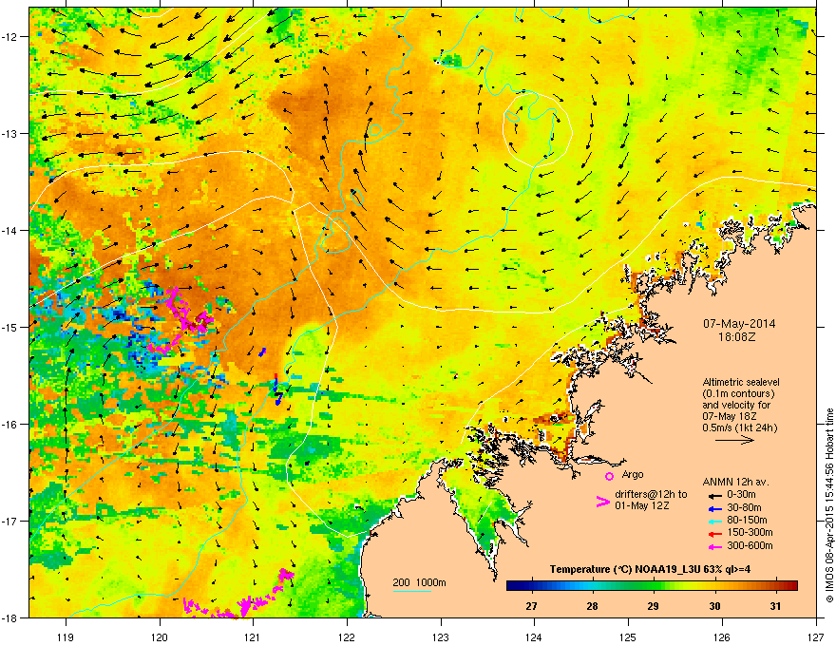836x646 pixels.
Task: Click the "(0.1m contours)" text
Action: click(x=738, y=393)
